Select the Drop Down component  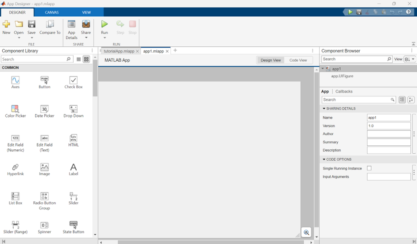pyautogui.click(x=74, y=111)
